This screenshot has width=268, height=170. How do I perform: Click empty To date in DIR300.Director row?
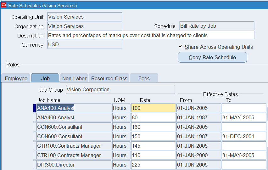point(244,165)
